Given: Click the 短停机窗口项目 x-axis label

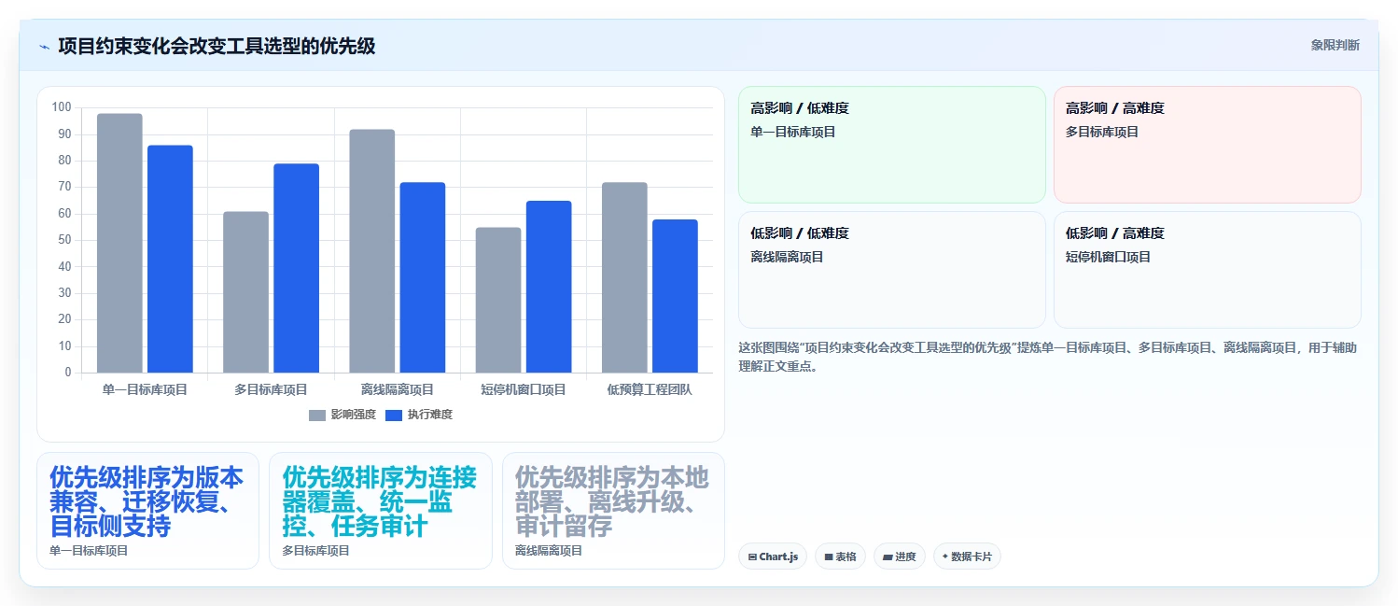Looking at the screenshot, I should point(524,389).
